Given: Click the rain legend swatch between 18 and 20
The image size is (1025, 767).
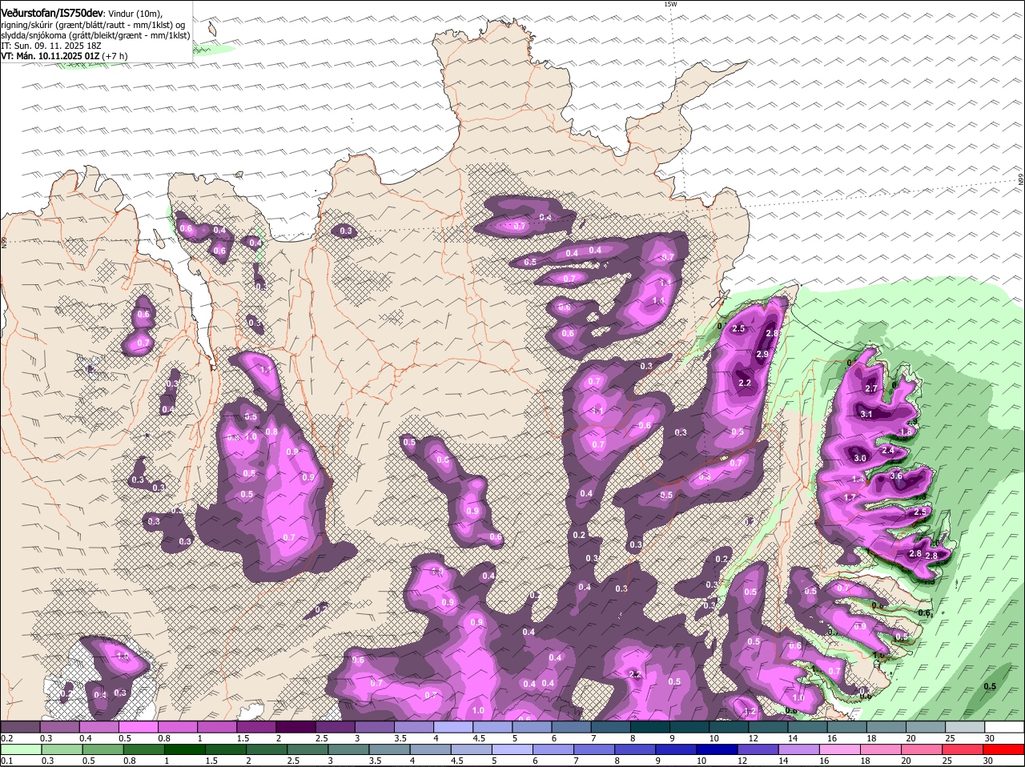Looking at the screenshot, I should (881, 749).
